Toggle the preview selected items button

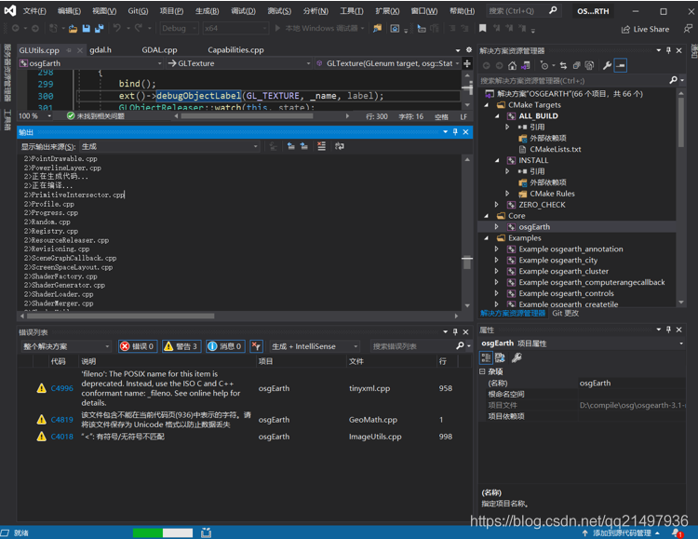[621, 66]
